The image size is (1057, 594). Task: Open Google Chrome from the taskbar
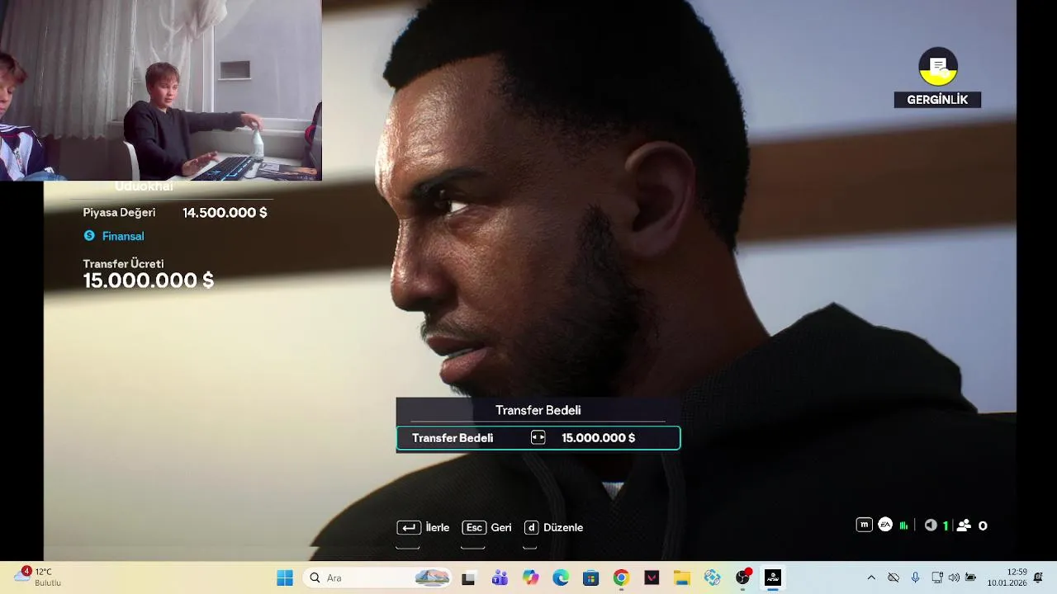(x=621, y=577)
